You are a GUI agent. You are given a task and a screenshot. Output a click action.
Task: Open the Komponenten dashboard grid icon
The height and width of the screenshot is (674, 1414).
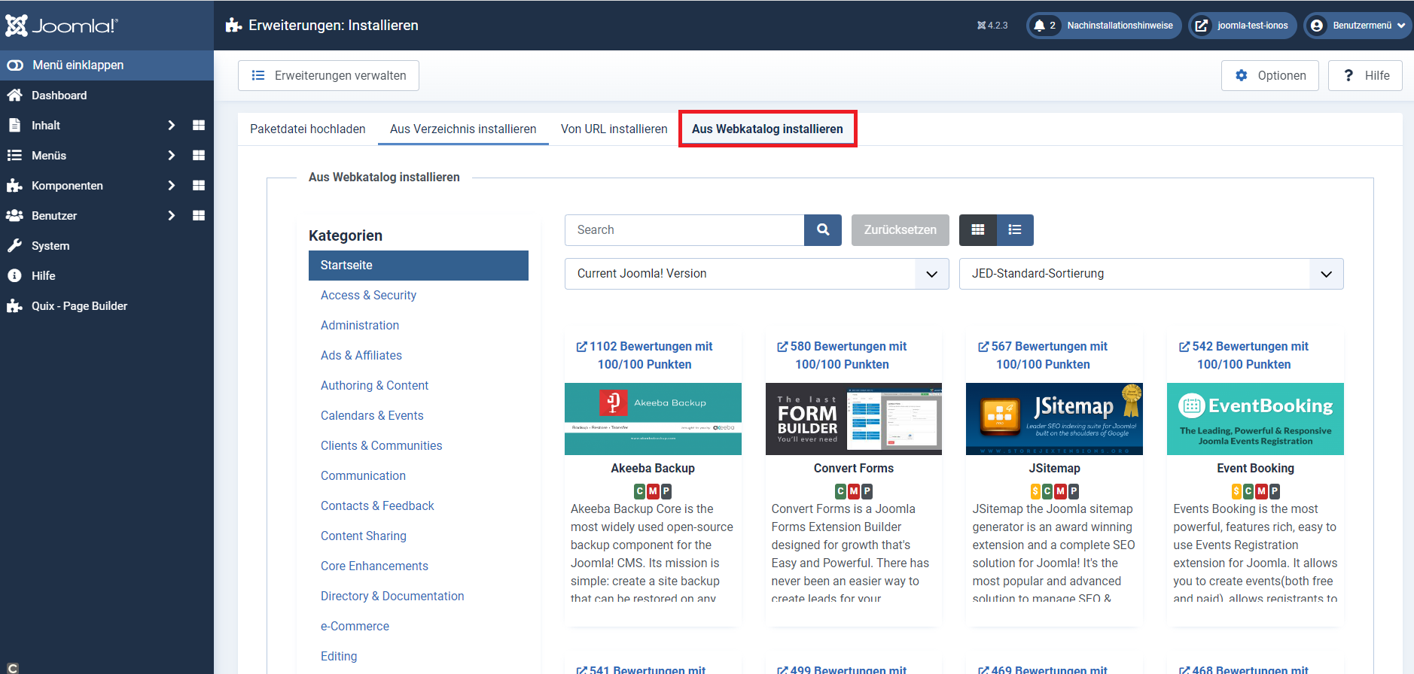(x=199, y=186)
